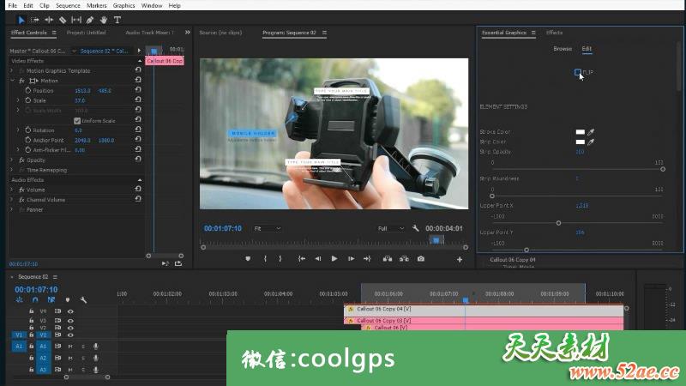Viewport: 686px width, 386px height.
Task: Toggle Position animation stopwatch
Action: click(28, 90)
